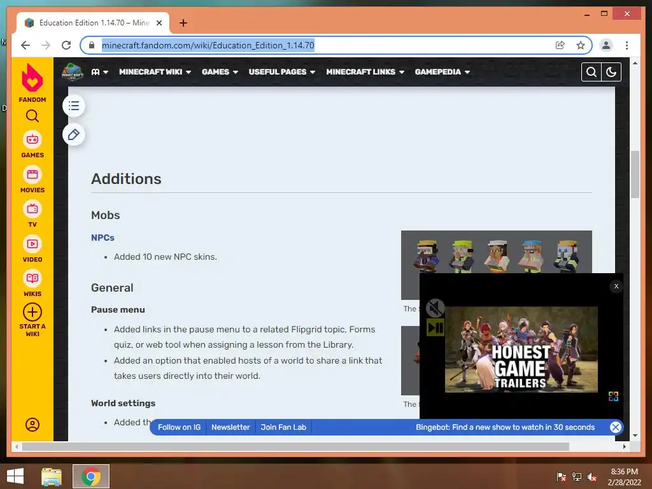This screenshot has width=652, height=489.
Task: Go back in browser history
Action: (x=25, y=45)
